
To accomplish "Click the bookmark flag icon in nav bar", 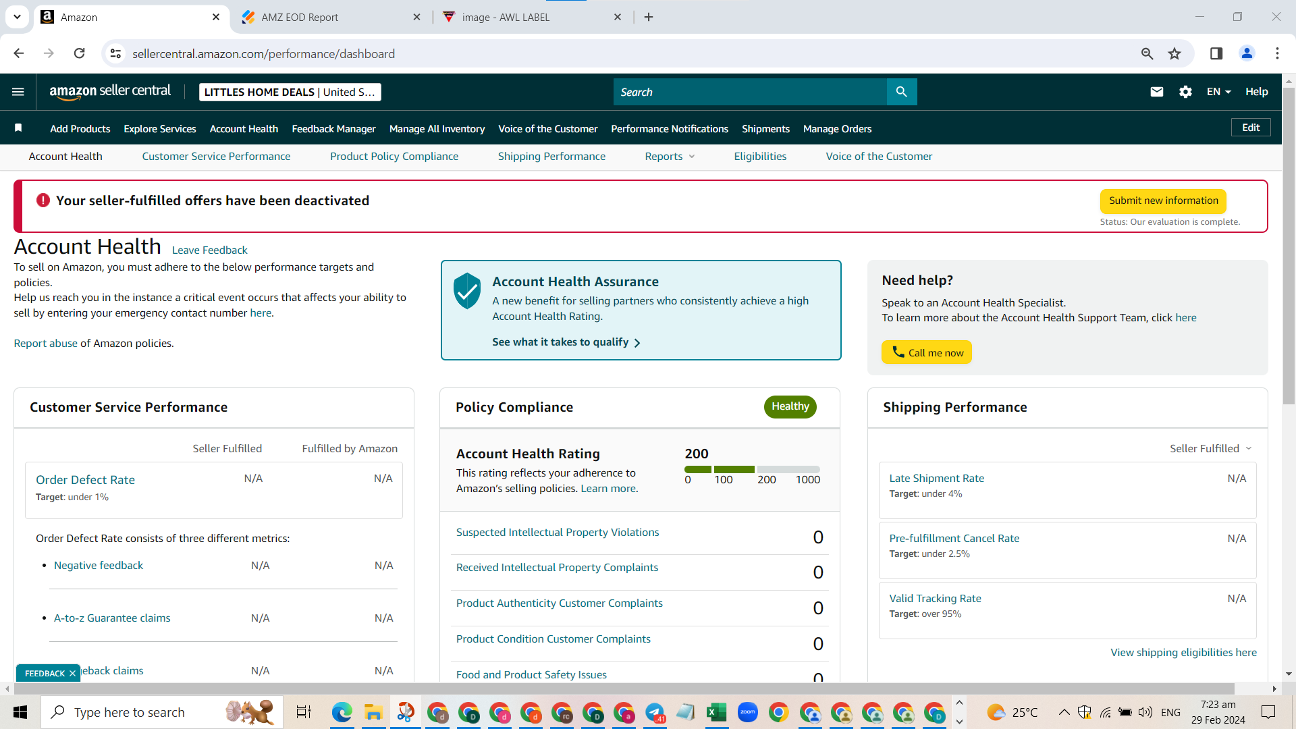I will (x=18, y=128).
